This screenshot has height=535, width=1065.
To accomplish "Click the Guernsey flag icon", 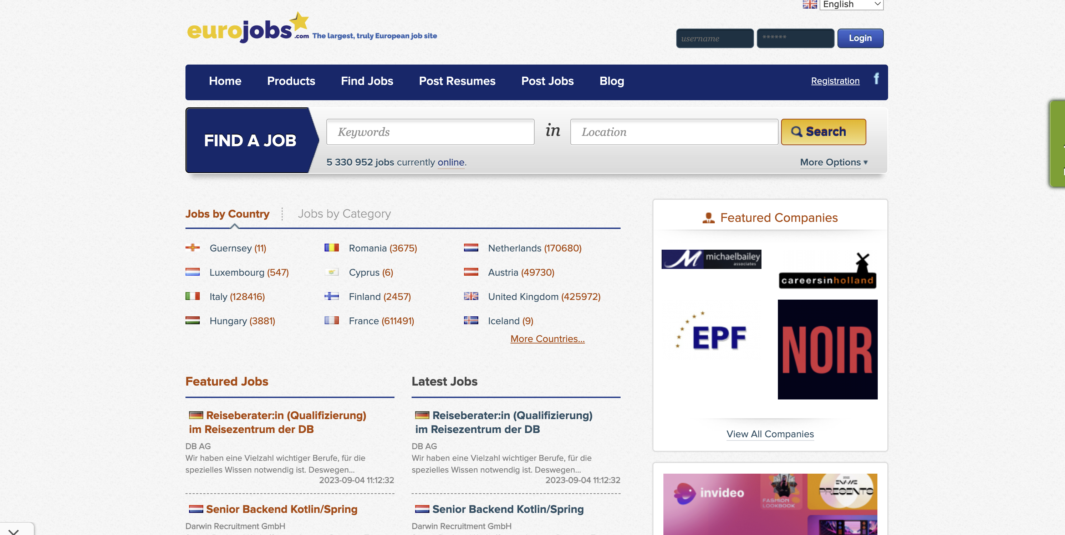I will [193, 248].
